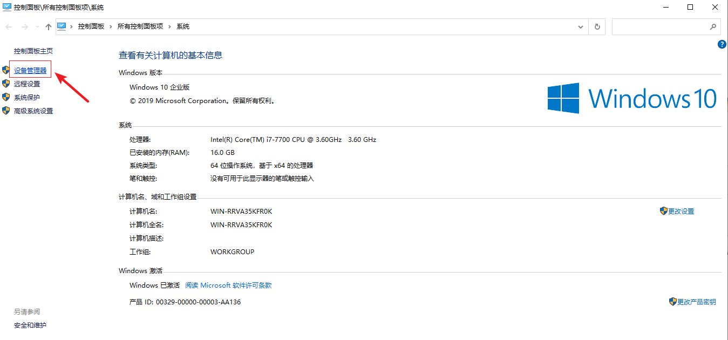Open the address bar dropdown arrow

pos(580,26)
